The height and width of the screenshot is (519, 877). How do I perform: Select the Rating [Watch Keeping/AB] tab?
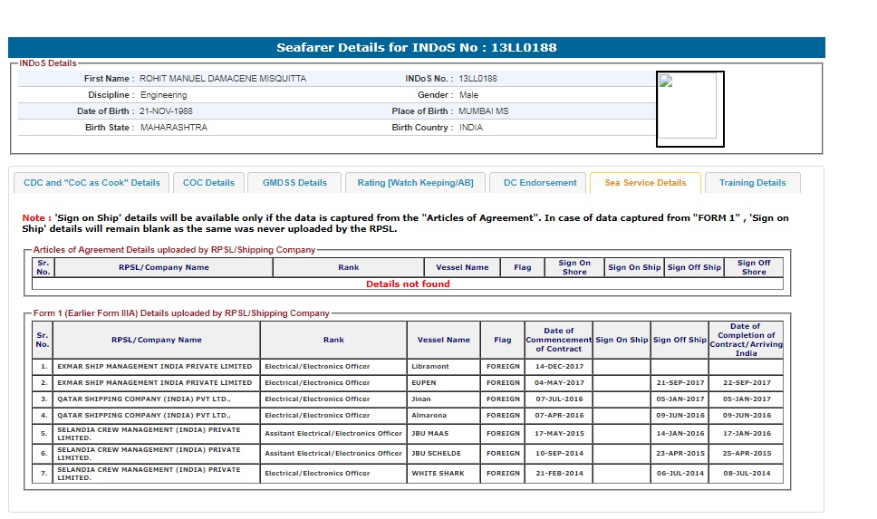point(415,183)
